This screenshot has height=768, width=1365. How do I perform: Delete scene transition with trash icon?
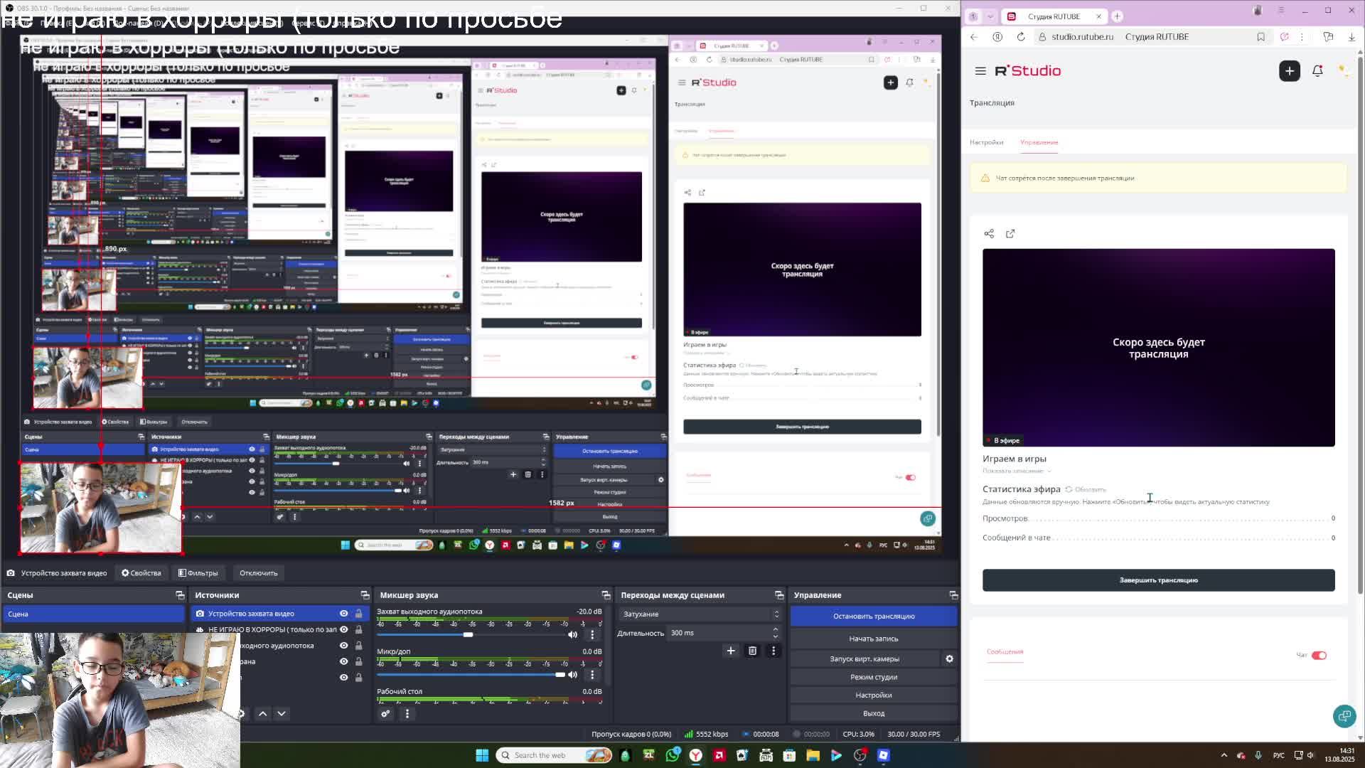point(752,651)
